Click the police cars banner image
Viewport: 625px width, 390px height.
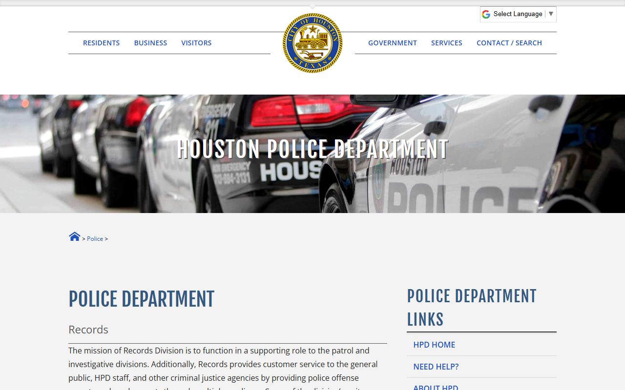312,154
